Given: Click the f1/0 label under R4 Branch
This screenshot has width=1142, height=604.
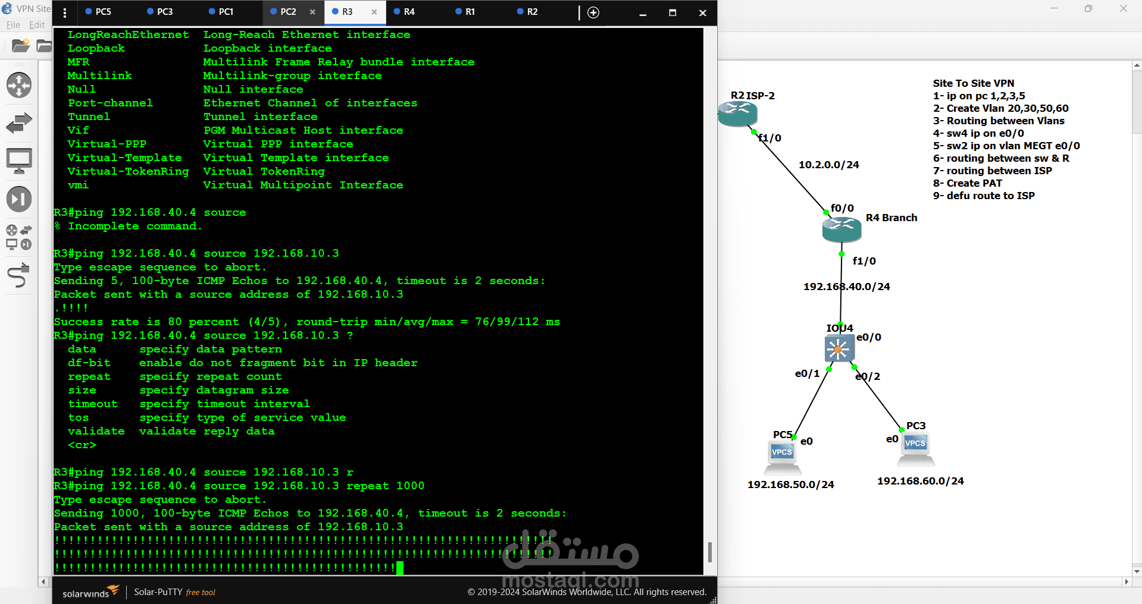Looking at the screenshot, I should click(864, 261).
